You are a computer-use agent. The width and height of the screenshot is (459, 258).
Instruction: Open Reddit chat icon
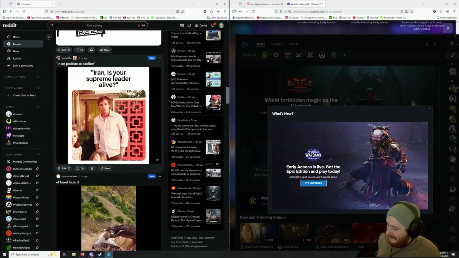(x=189, y=25)
